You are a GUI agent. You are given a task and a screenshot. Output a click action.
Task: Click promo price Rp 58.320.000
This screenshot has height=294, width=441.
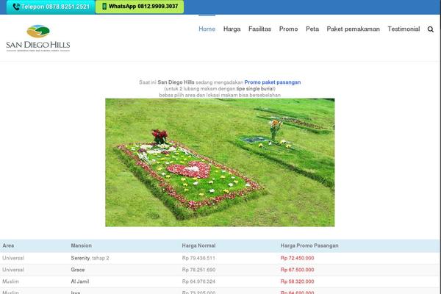[x=297, y=282]
